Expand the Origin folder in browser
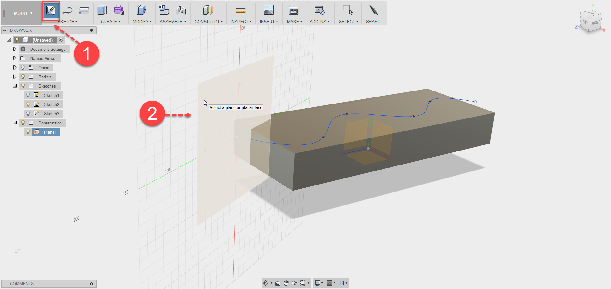This screenshot has height=289, width=611. (15, 67)
